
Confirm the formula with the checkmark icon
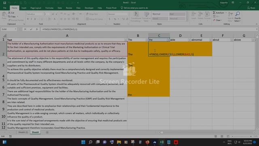(31, 29)
